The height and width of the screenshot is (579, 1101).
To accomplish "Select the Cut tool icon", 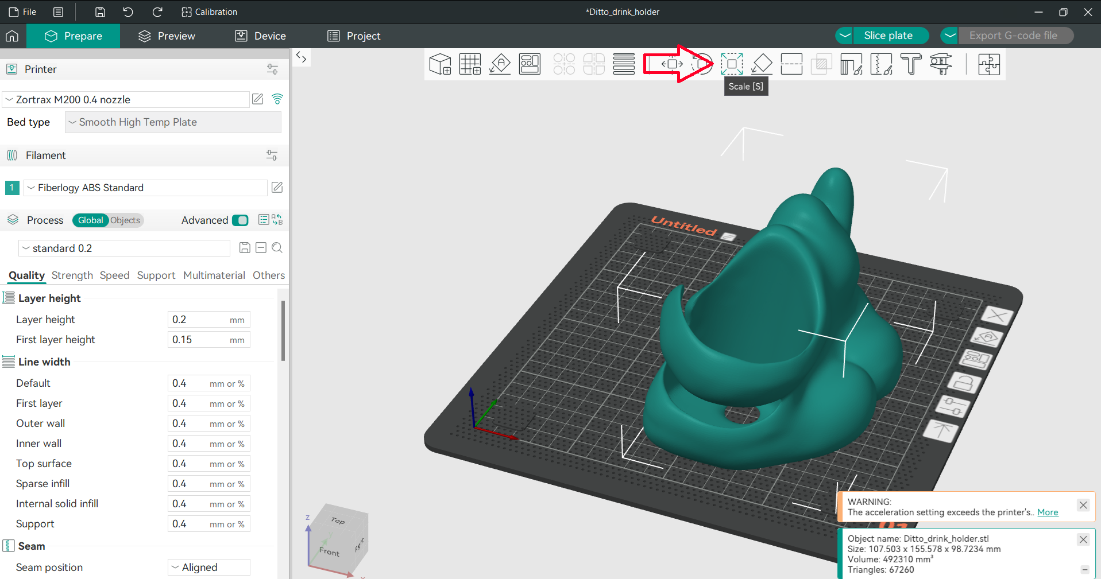I will pos(791,64).
